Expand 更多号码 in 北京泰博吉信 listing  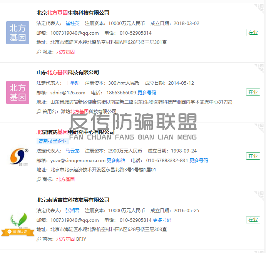tap(162, 220)
